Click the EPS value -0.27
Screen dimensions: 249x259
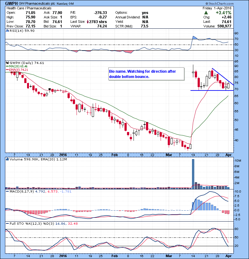[x=102, y=17]
